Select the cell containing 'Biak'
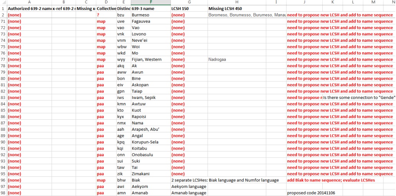Screen dimensions: 396x196 click(x=151, y=180)
